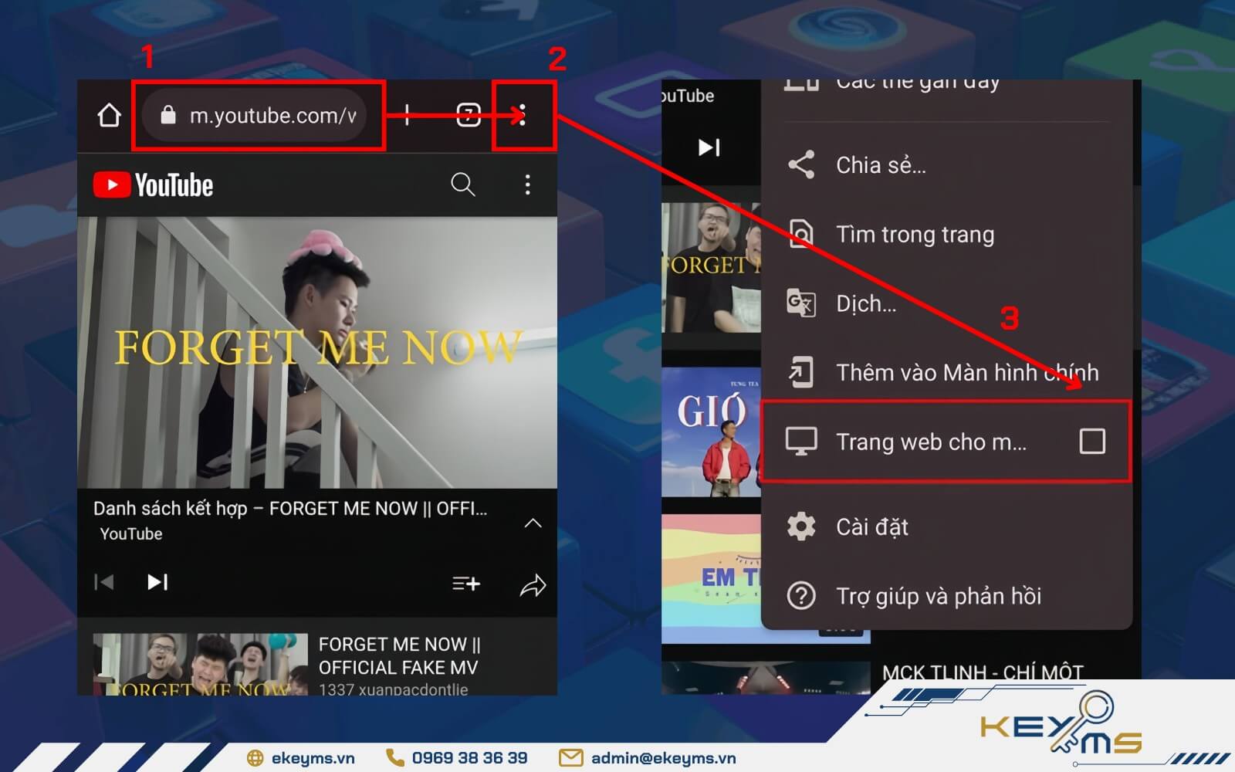Screen dimensions: 1235x772
Task: Collapse the playlist panel chevron
Action: 533,523
